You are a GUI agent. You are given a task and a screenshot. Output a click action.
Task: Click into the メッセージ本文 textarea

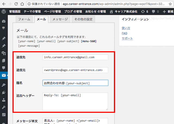[x=75, y=121]
